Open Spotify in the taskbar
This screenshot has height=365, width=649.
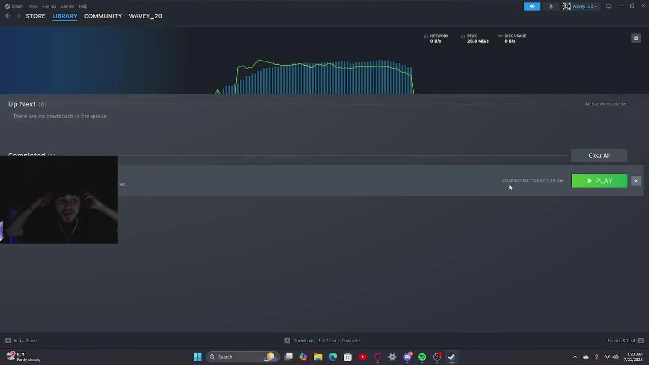point(422,357)
